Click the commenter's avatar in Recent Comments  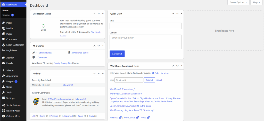pos(36,101)
